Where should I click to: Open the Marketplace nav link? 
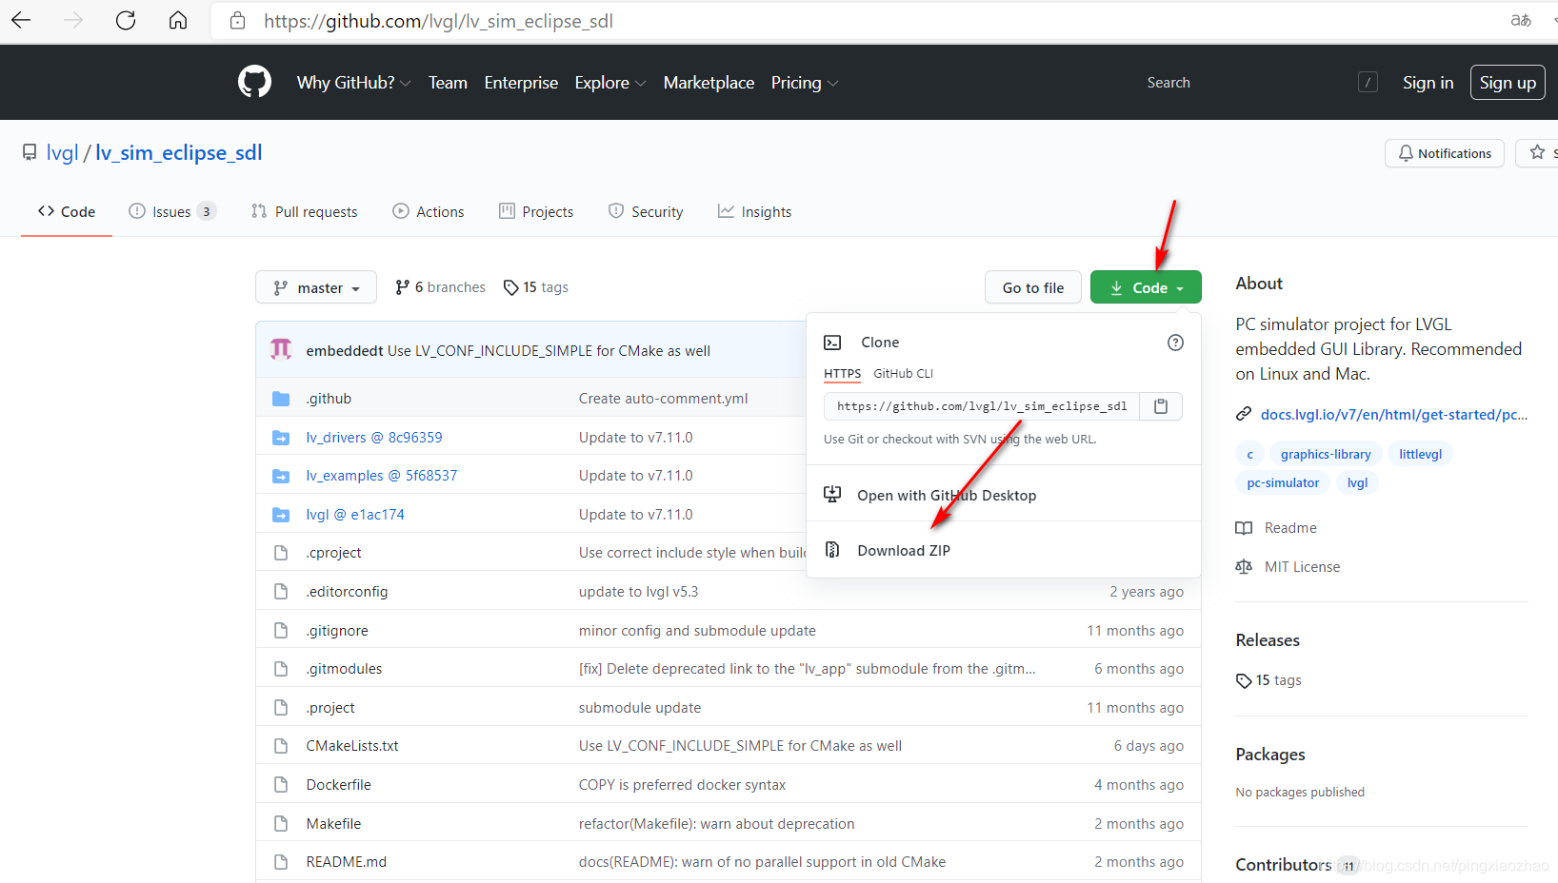click(709, 83)
